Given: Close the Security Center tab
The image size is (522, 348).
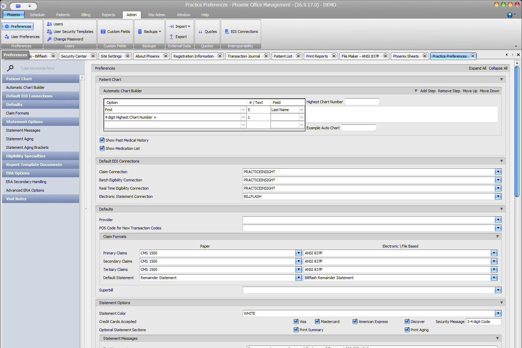Looking at the screenshot, I should tap(93, 56).
